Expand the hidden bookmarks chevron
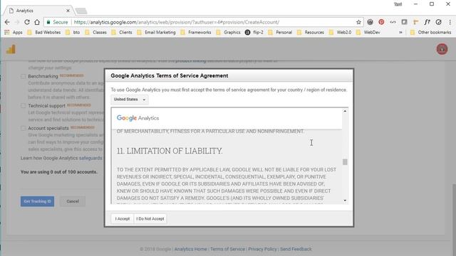This screenshot has height=256, width=456. [x=400, y=32]
